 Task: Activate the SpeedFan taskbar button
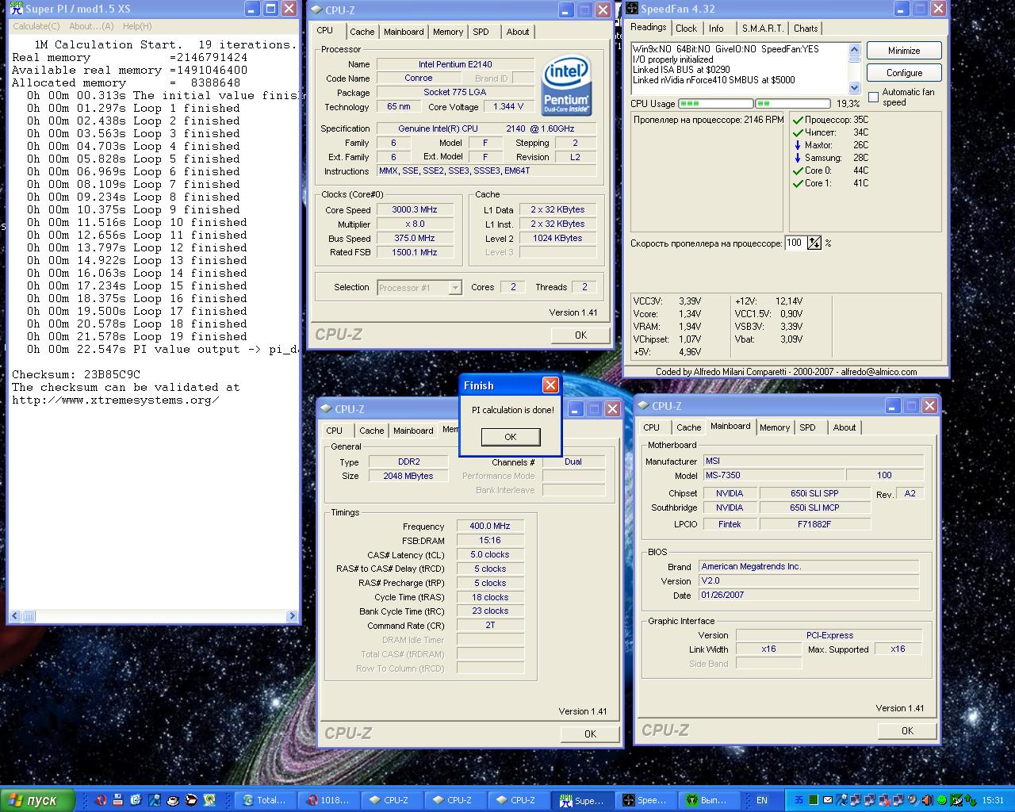[x=646, y=800]
